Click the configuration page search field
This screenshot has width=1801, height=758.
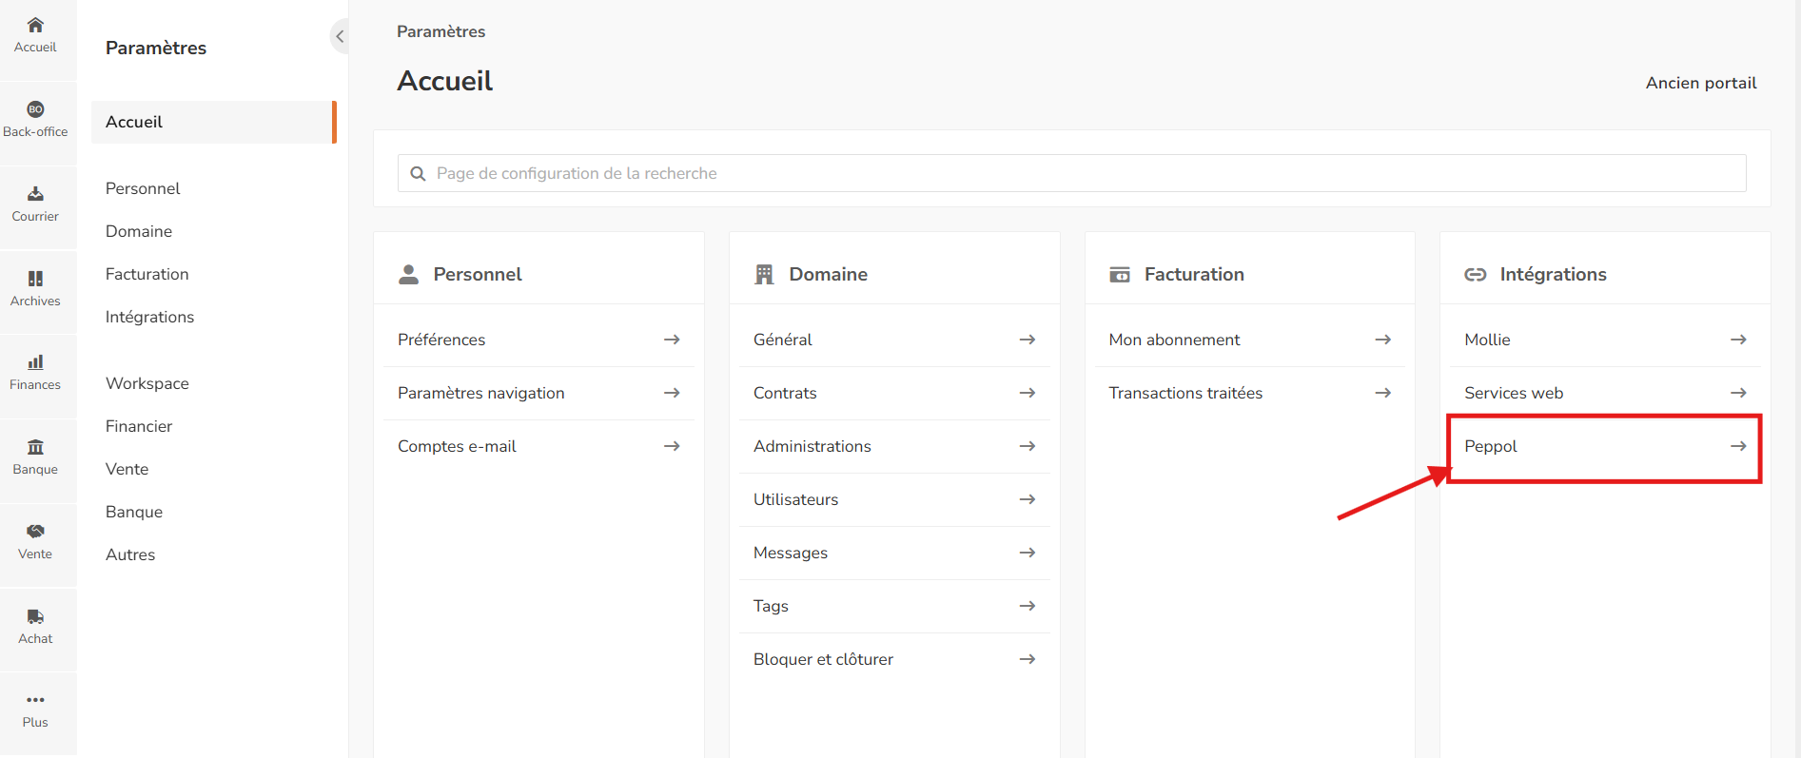[x=1071, y=173]
